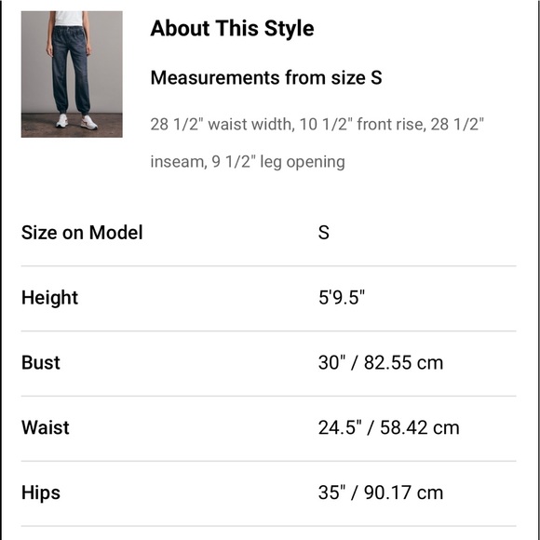Screen dimensions: 540x540
Task: Open the model jeans product thumbnail
Action: coord(72,74)
